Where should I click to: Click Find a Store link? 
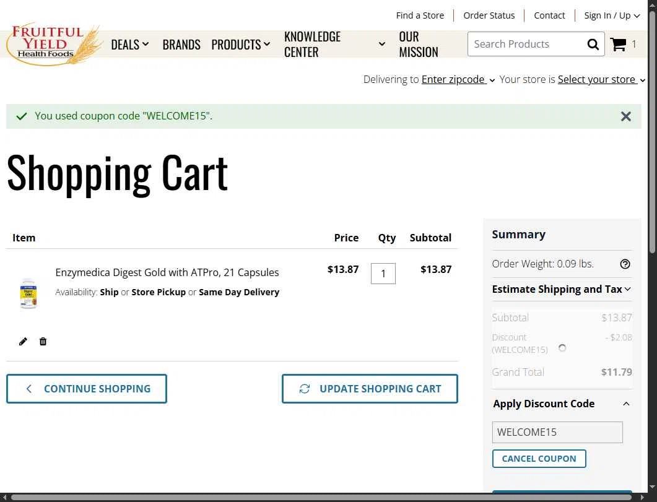420,15
